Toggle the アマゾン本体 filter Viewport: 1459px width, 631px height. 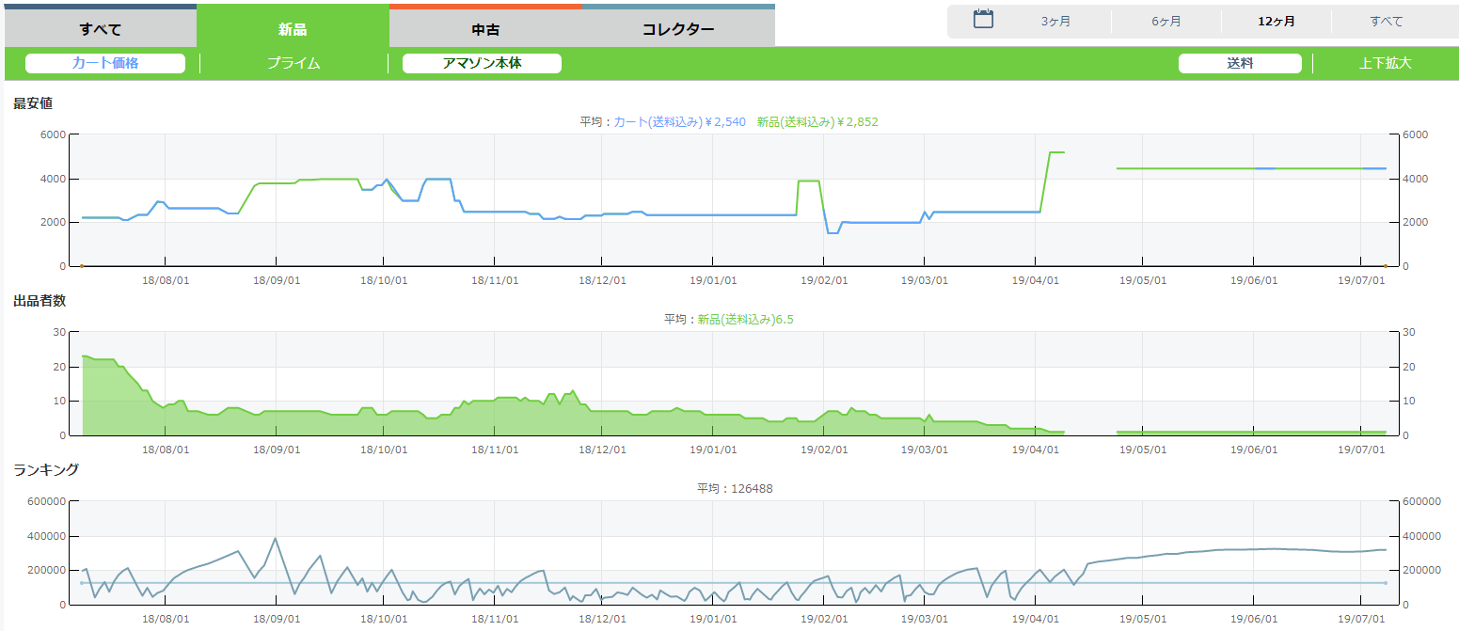point(482,63)
